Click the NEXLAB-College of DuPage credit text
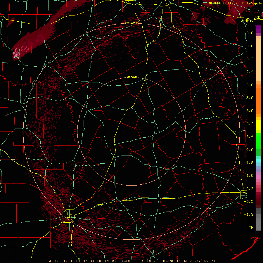 (233, 3)
